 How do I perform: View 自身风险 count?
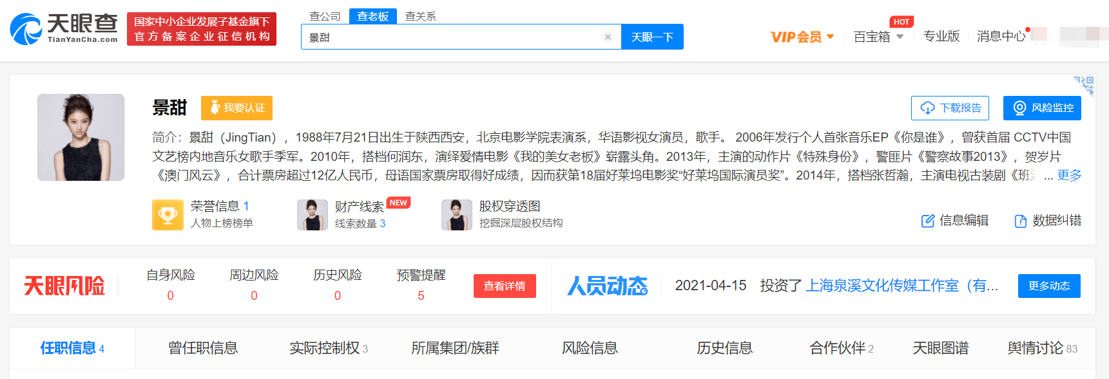click(171, 295)
